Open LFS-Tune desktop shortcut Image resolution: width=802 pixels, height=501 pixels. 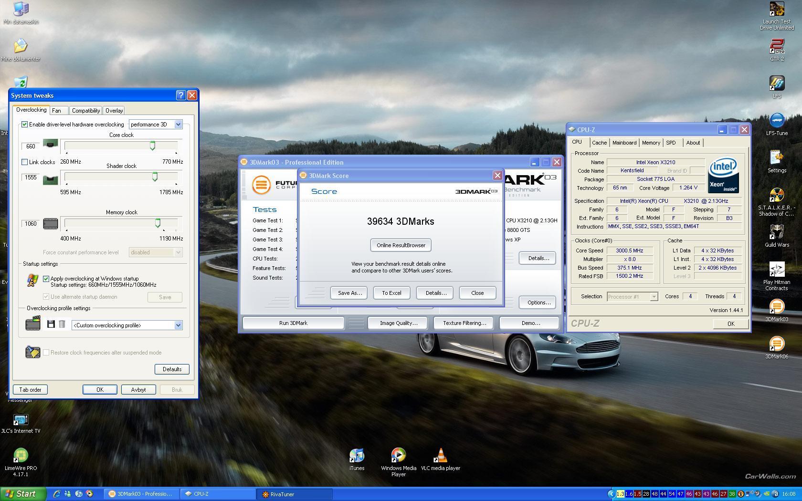tap(777, 124)
